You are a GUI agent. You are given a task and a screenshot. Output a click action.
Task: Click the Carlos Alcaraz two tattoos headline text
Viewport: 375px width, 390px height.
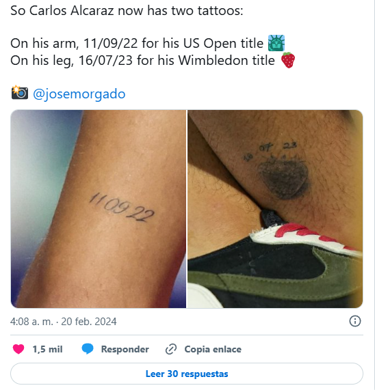[x=127, y=11]
